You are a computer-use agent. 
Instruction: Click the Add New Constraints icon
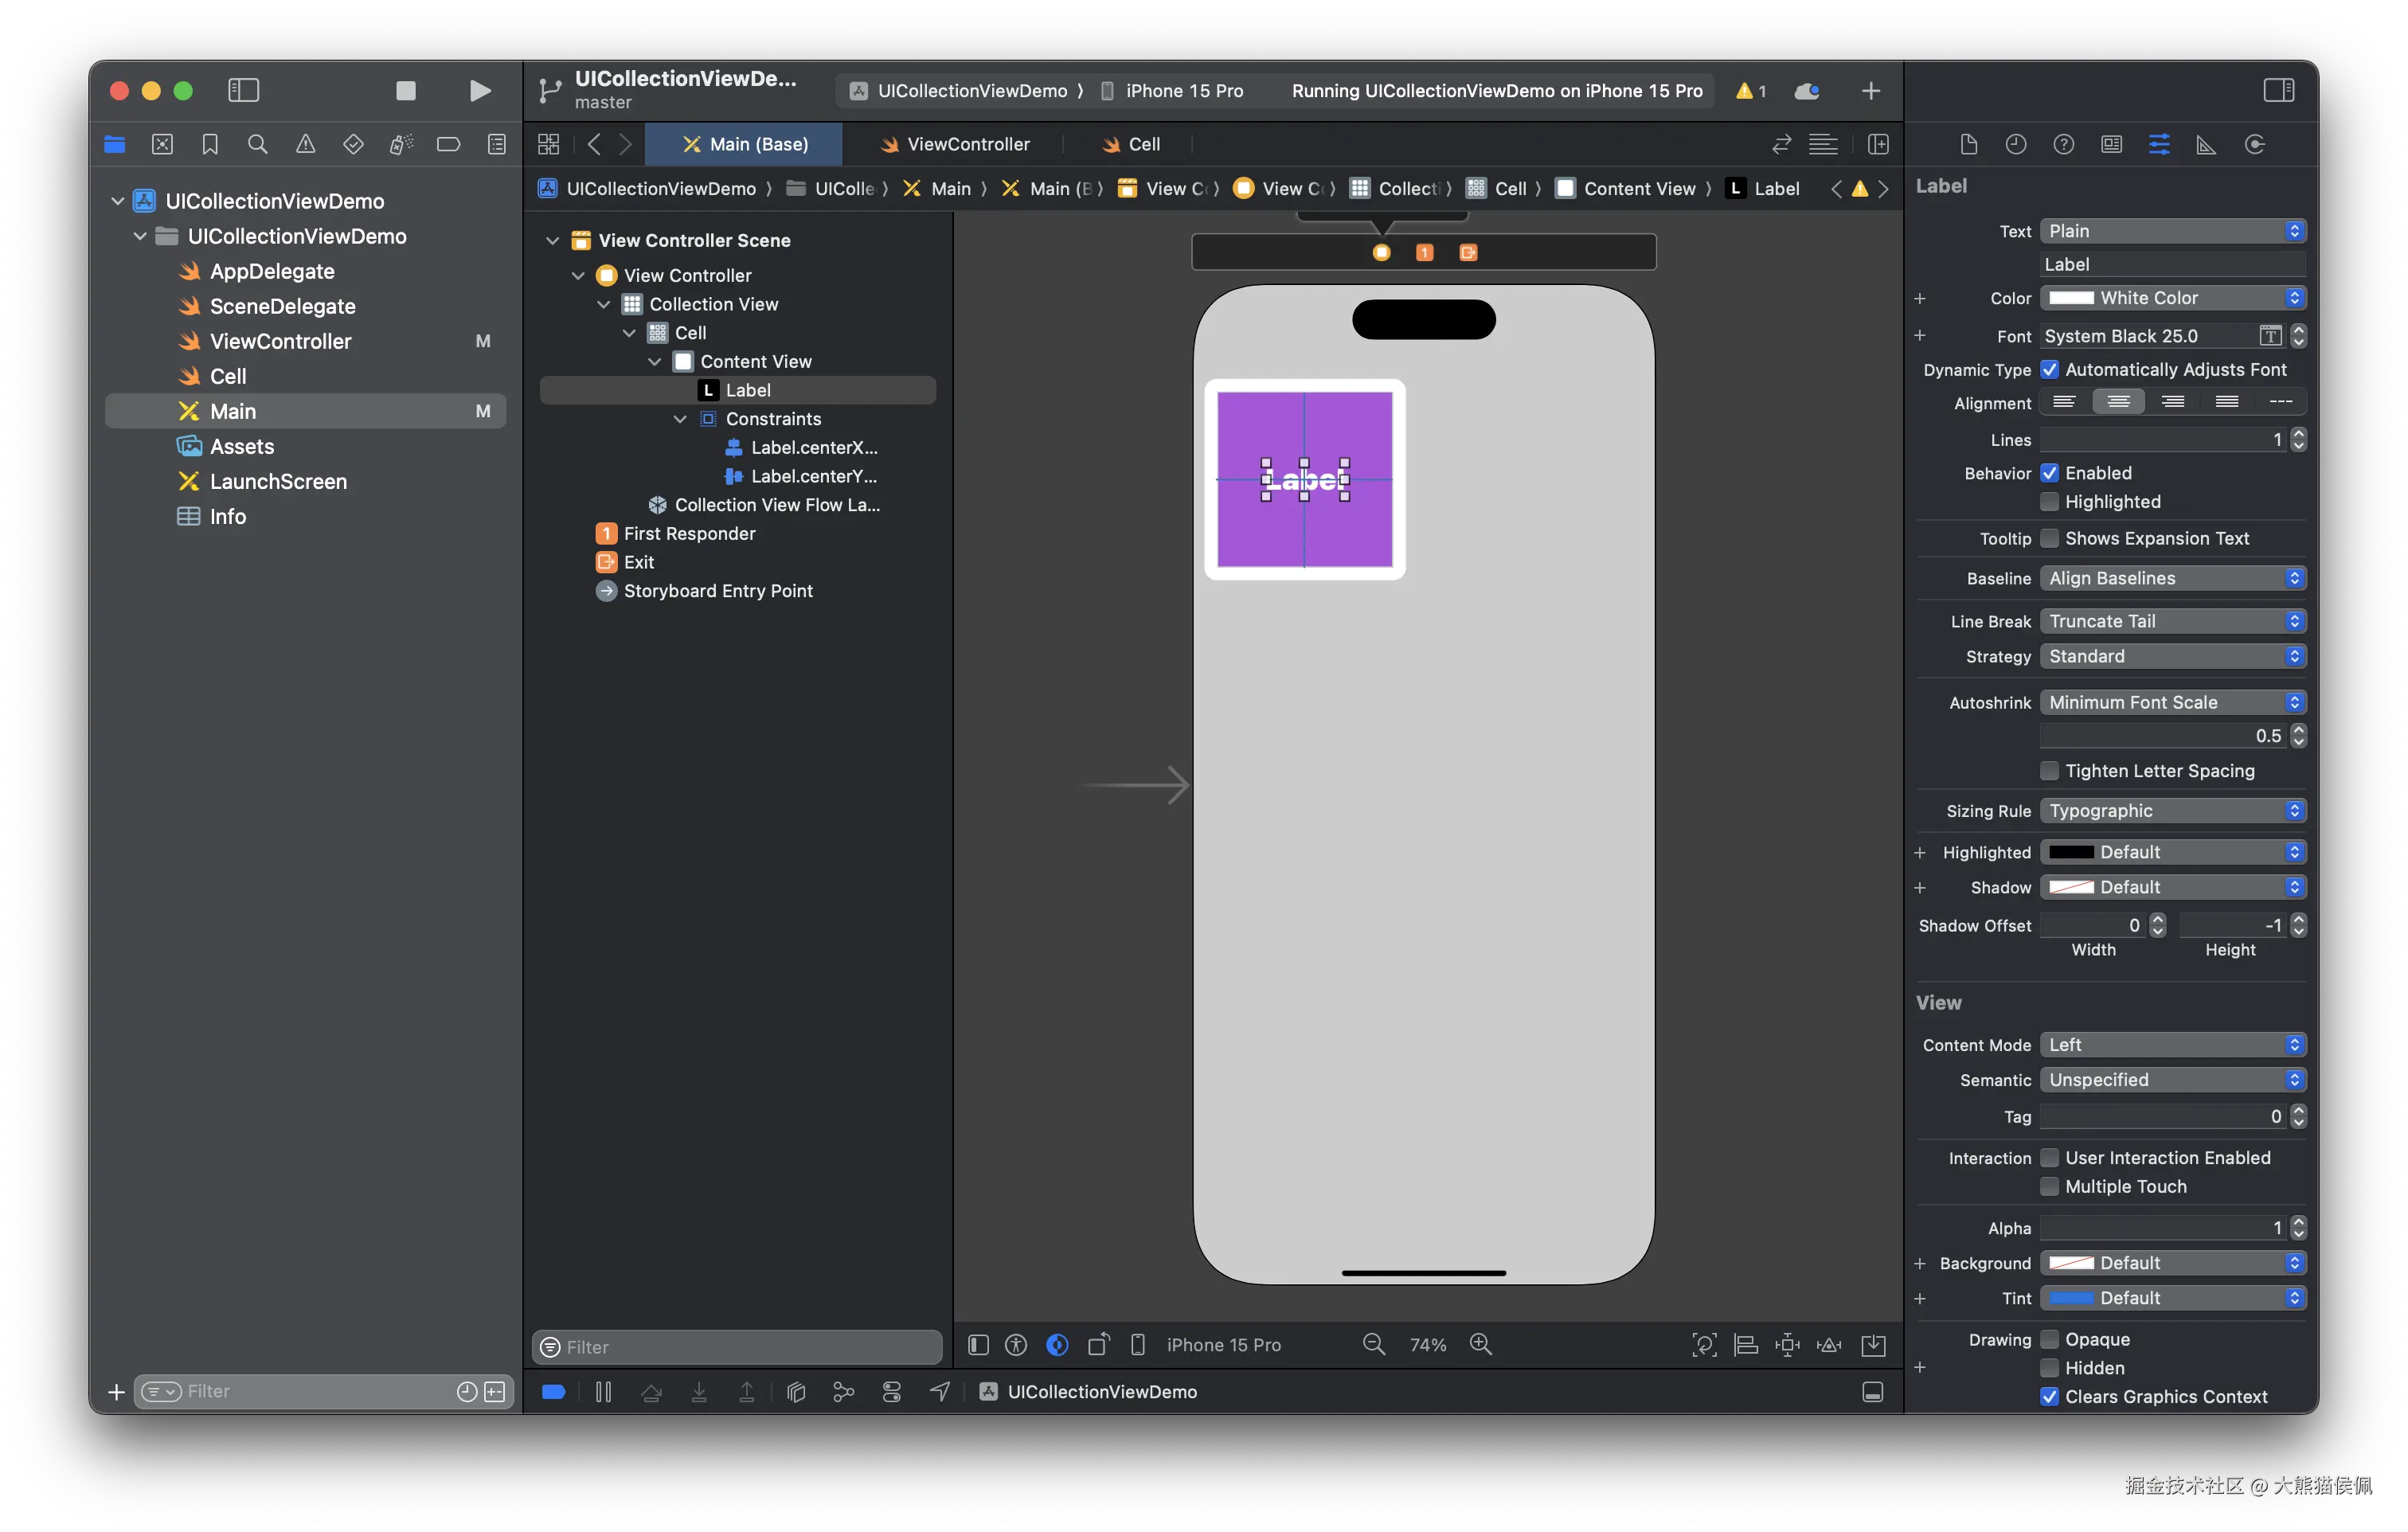click(1787, 1345)
